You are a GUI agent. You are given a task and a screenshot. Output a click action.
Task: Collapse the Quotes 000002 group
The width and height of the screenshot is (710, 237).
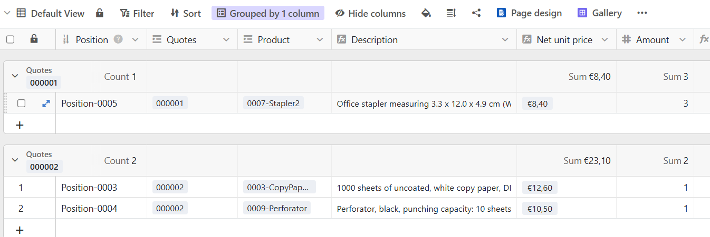click(15, 160)
